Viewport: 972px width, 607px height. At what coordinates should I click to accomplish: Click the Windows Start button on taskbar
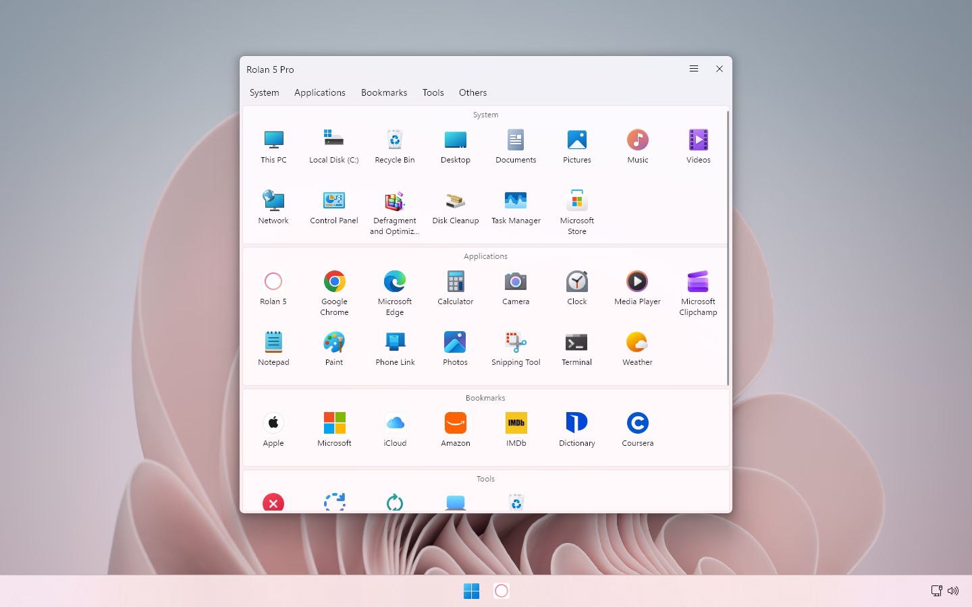click(471, 591)
